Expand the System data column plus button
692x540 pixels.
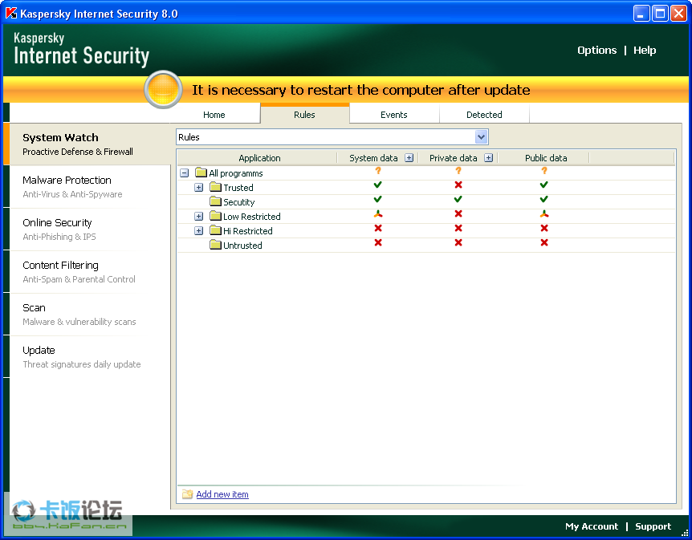(409, 157)
